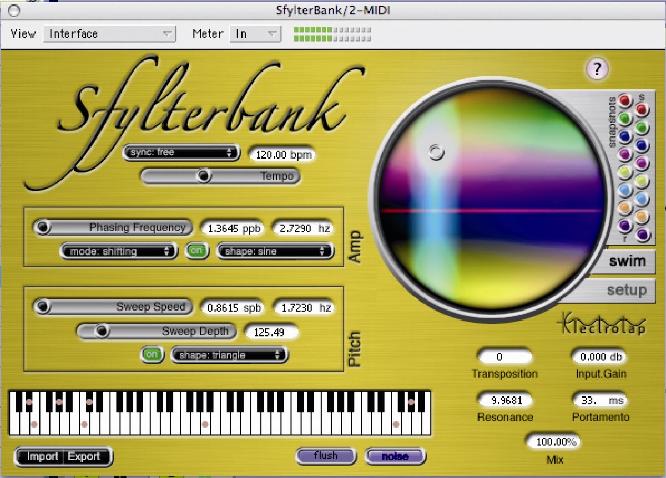This screenshot has width=666, height=478.
Task: Store to the orange snapshot in s column
Action: click(643, 216)
